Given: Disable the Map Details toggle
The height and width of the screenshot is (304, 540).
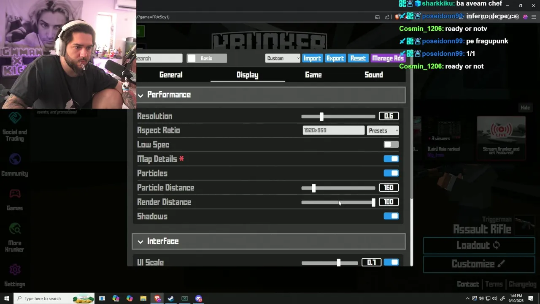Looking at the screenshot, I should coord(391,159).
